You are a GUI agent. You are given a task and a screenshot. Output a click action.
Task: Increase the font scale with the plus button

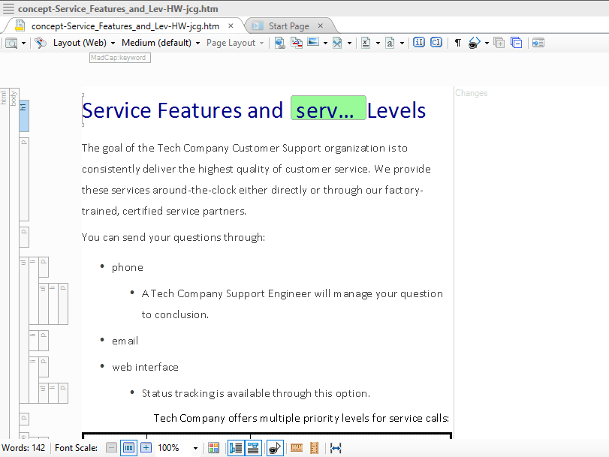pos(146,448)
